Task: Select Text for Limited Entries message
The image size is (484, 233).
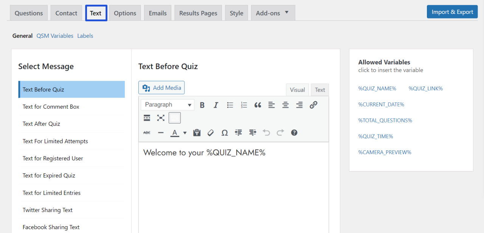Action: [x=71, y=193]
